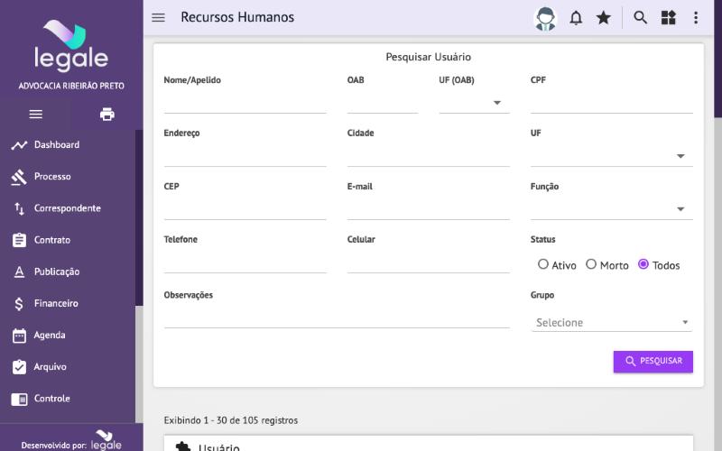Focus the CPF input field
The width and height of the screenshot is (722, 451).
click(x=612, y=103)
